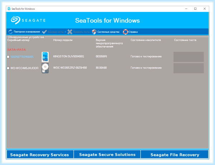Select the serial text WD-WCC4M5JXUDDR
The height and width of the screenshot is (165, 215).
point(24,68)
